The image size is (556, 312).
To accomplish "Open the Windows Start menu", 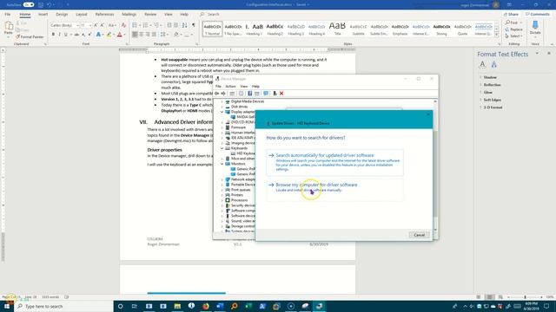I will (x=7, y=306).
